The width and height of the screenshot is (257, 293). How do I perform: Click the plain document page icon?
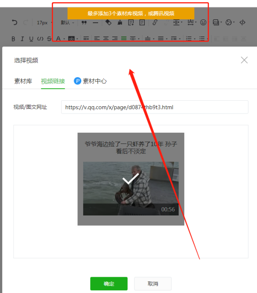(x=142, y=22)
